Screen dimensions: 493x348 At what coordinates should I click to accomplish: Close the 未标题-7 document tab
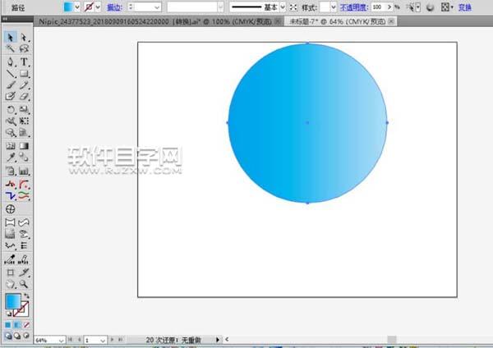click(391, 21)
